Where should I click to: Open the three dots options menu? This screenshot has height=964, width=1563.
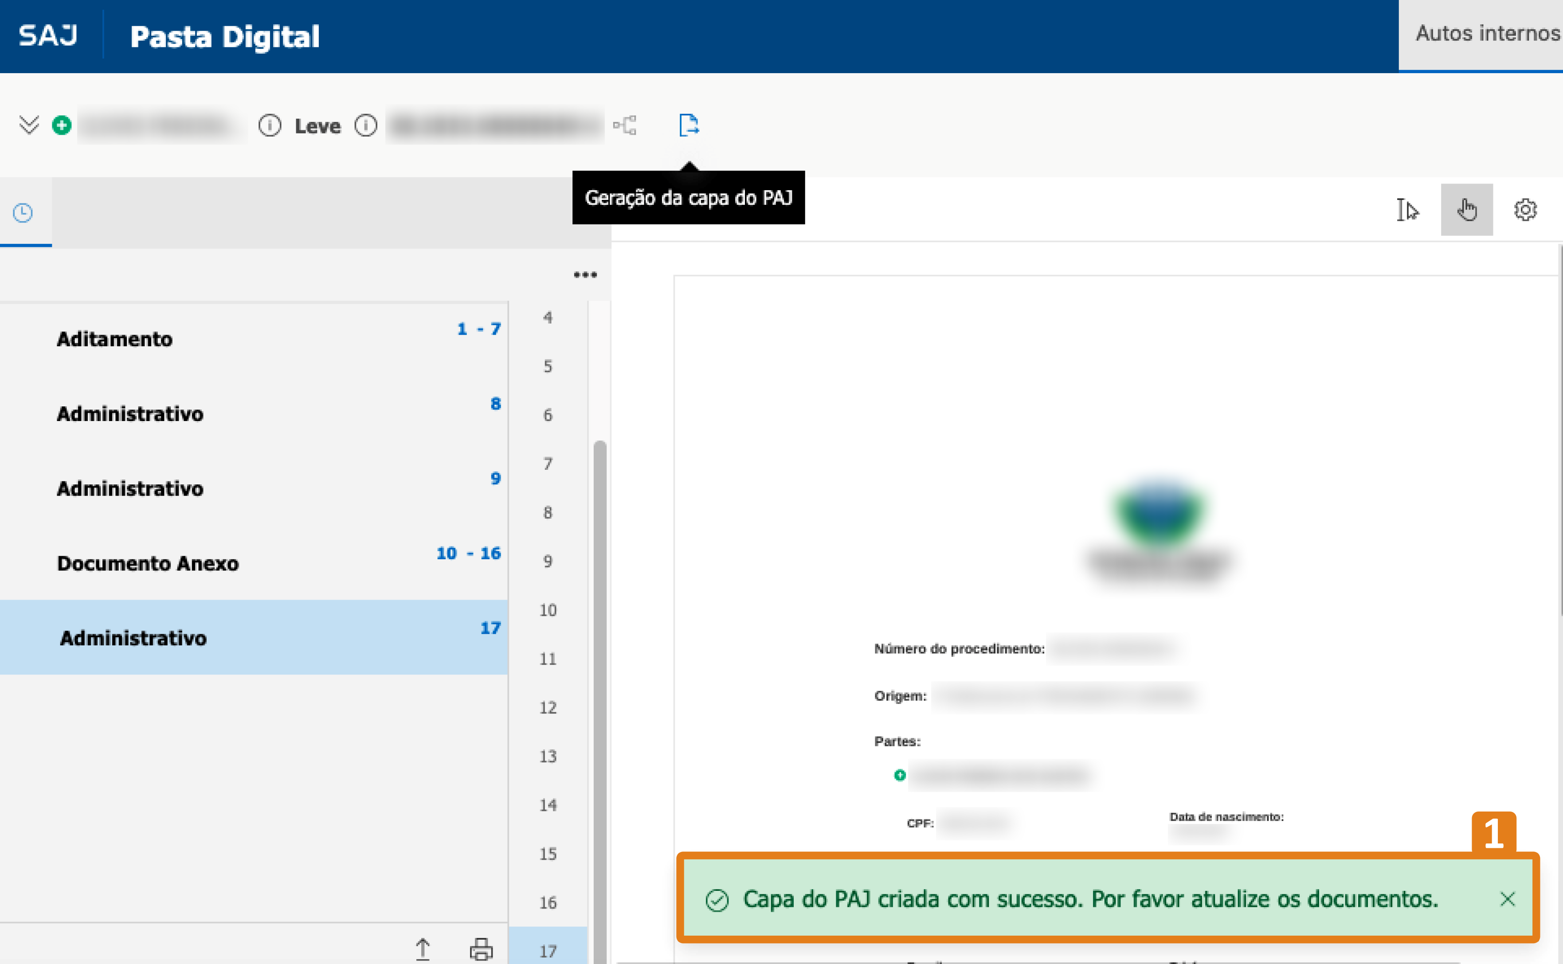[x=585, y=275]
